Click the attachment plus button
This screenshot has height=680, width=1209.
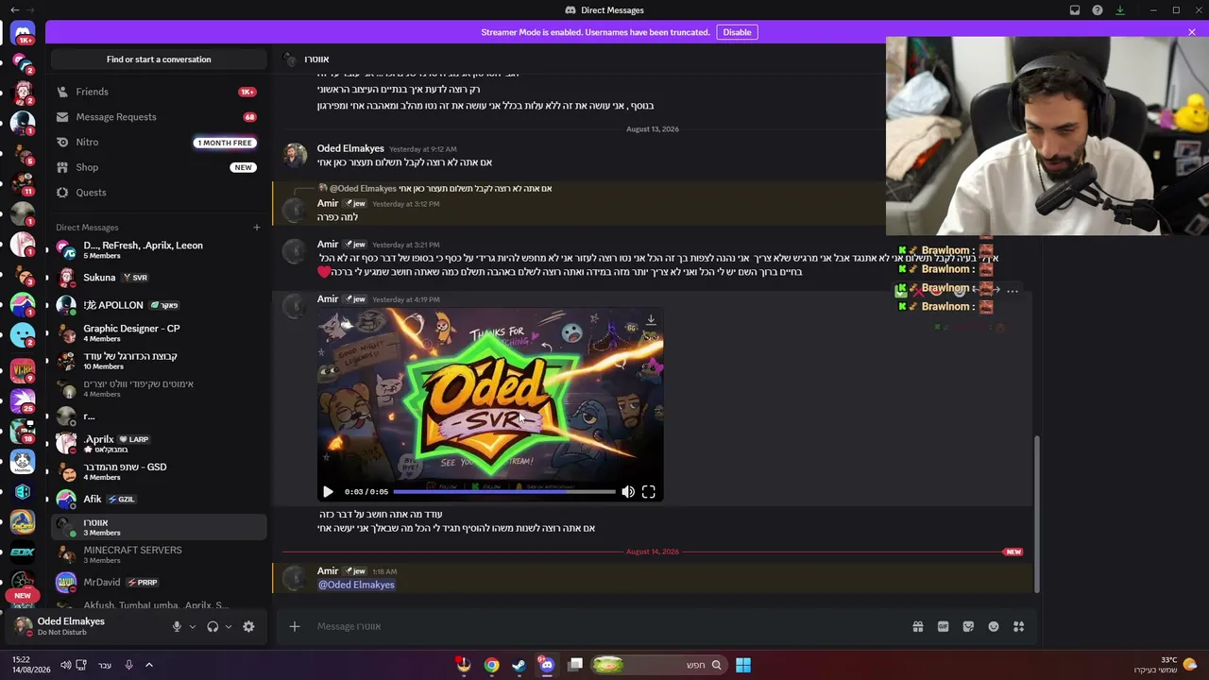[295, 626]
